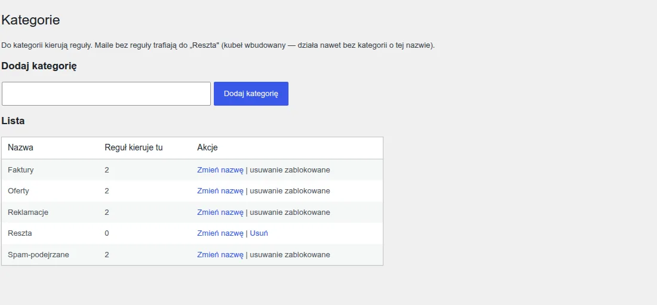Click the Dodaj kategorię section heading
This screenshot has height=305, width=657.
click(x=39, y=66)
